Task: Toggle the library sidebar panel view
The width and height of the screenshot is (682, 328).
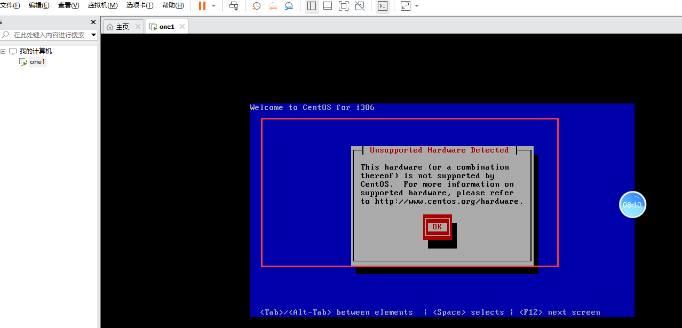Action: point(312,6)
